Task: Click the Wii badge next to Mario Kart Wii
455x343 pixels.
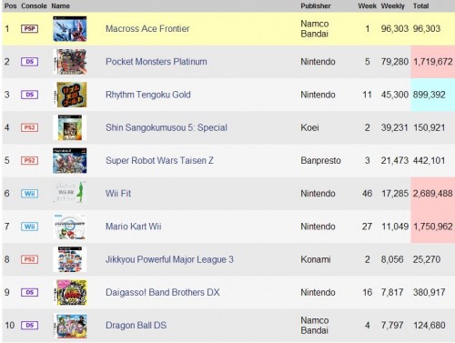Action: pyautogui.click(x=29, y=227)
